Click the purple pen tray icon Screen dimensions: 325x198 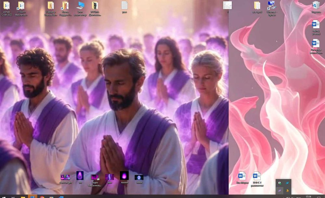click(x=279, y=191)
